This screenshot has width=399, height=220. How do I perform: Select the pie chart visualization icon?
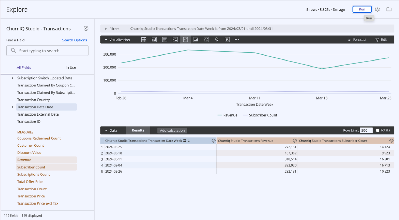(x=206, y=40)
